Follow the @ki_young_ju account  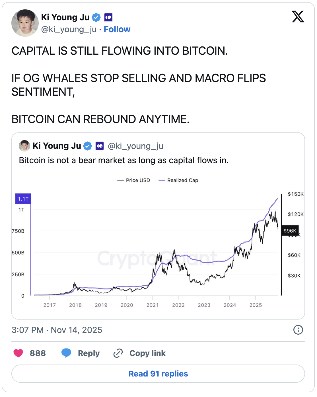click(x=117, y=29)
